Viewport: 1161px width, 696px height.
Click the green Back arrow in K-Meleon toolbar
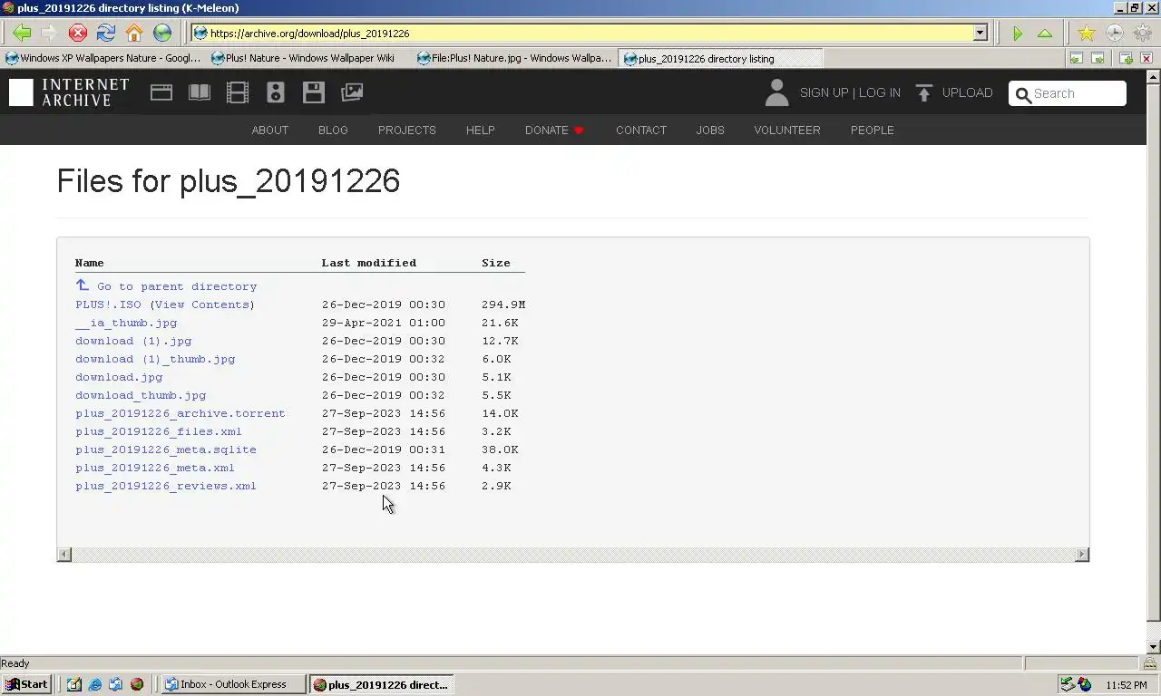click(22, 34)
